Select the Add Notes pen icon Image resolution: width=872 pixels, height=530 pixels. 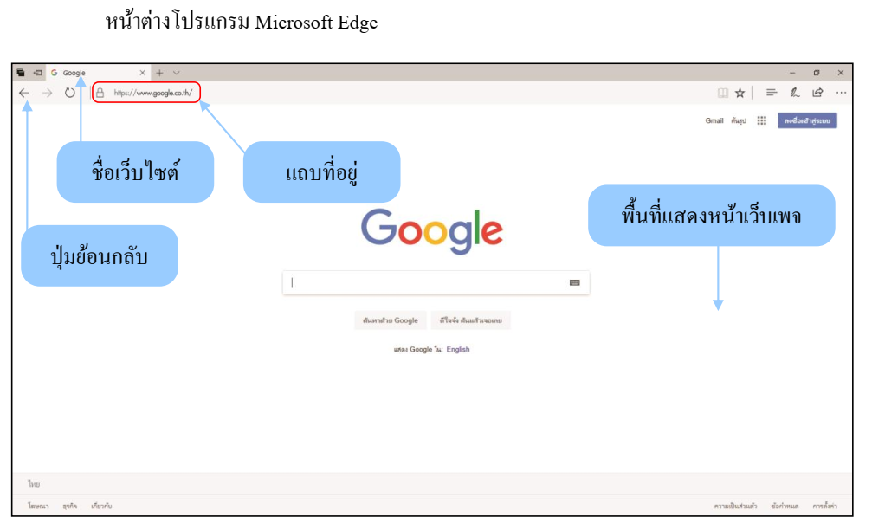coord(797,93)
